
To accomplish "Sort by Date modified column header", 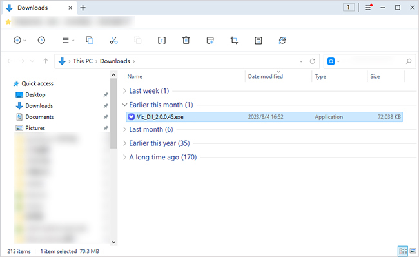I will tap(266, 77).
